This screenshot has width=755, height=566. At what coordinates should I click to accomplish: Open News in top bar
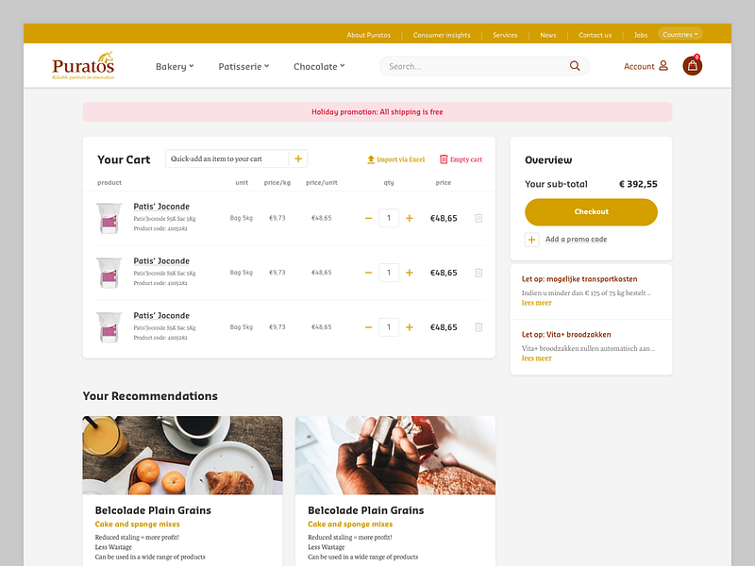click(x=548, y=35)
